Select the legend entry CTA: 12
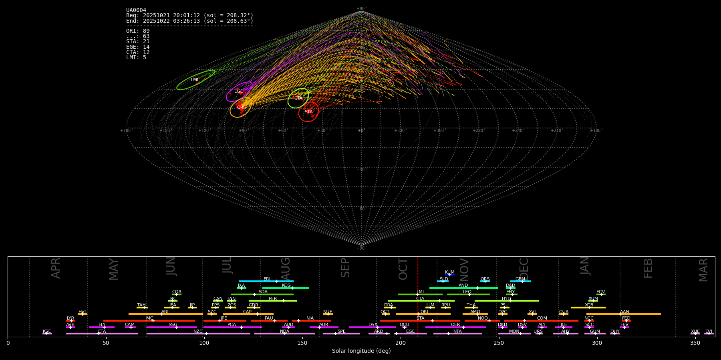The image size is (721, 360). point(138,52)
